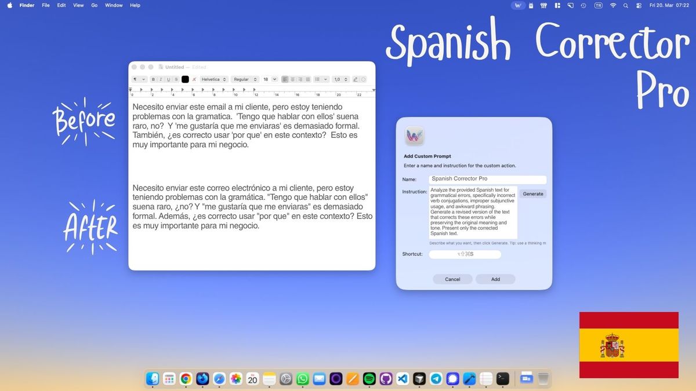Image resolution: width=696 pixels, height=391 pixels.
Task: Click the strikethrough formatting icon
Action: point(176,79)
